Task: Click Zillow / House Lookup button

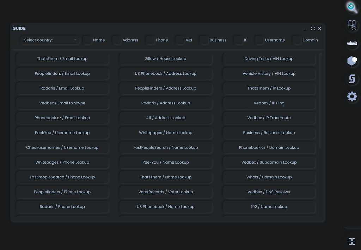Action: click(166, 59)
